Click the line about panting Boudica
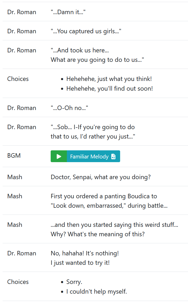The height and width of the screenshot is (302, 188). point(104,196)
